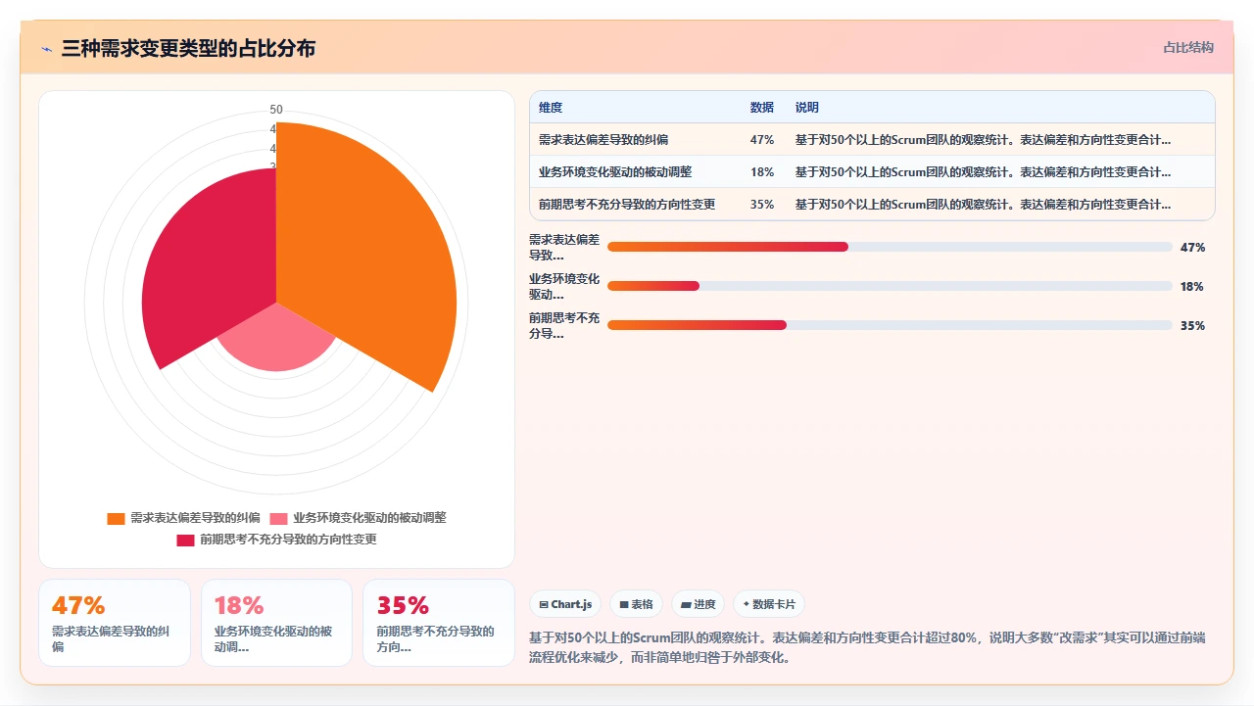Click the 35% value beside the third progress bar
The height and width of the screenshot is (706, 1254).
coord(1192,326)
